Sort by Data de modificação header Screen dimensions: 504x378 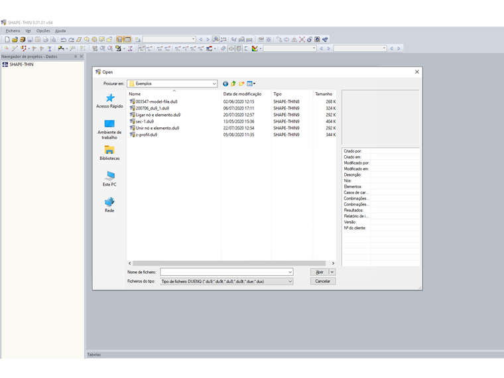tap(246, 94)
